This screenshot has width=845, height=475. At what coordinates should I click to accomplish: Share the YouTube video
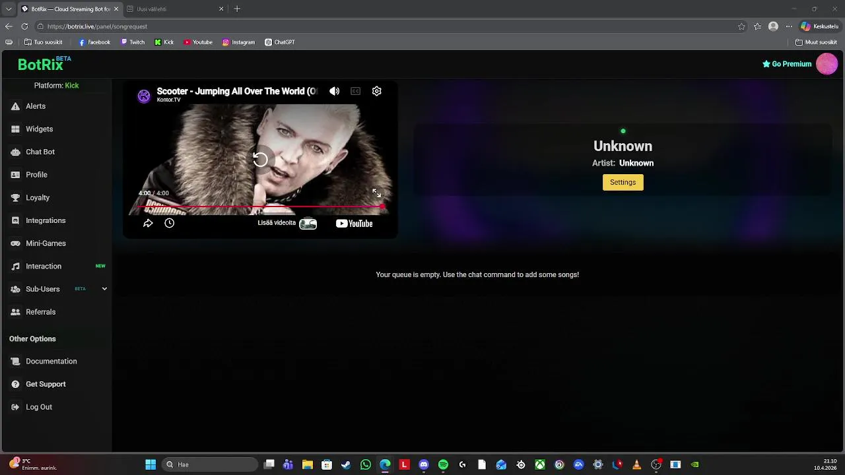(148, 223)
